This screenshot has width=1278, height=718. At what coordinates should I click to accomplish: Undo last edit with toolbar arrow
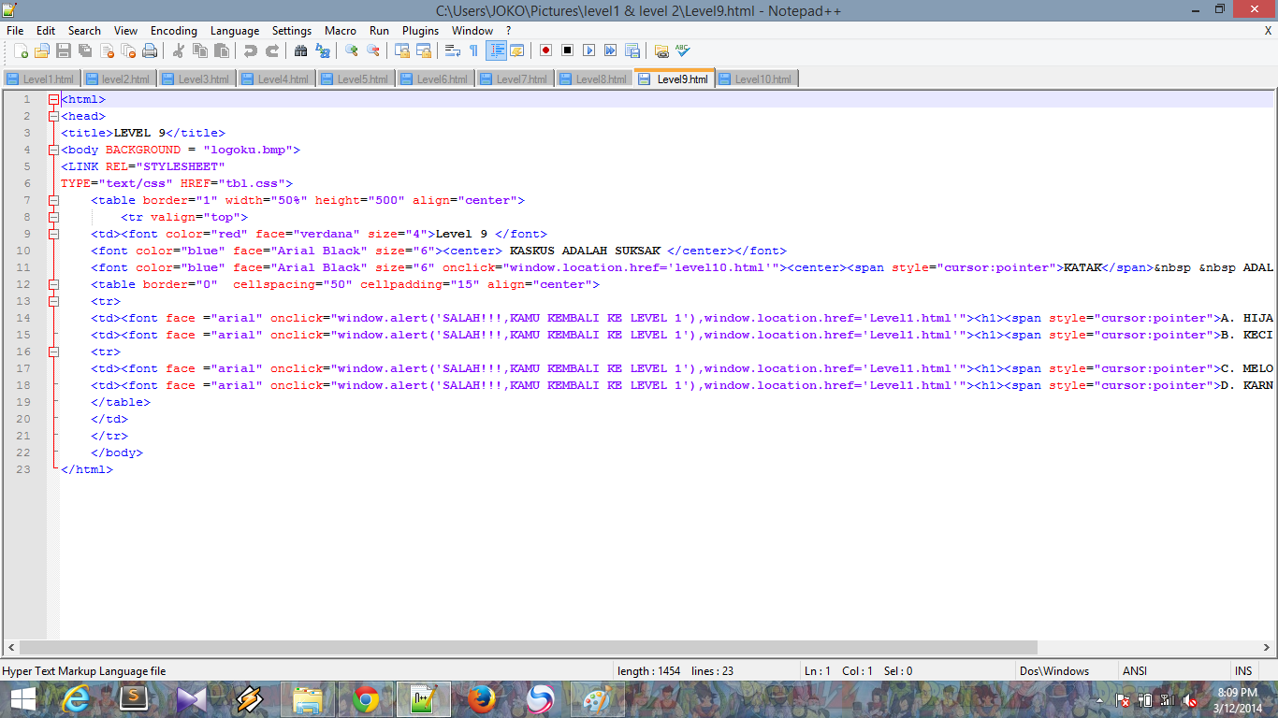pyautogui.click(x=250, y=50)
